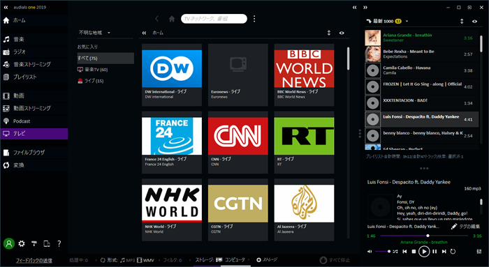Select the 音楽TV (60) category

[105, 70]
